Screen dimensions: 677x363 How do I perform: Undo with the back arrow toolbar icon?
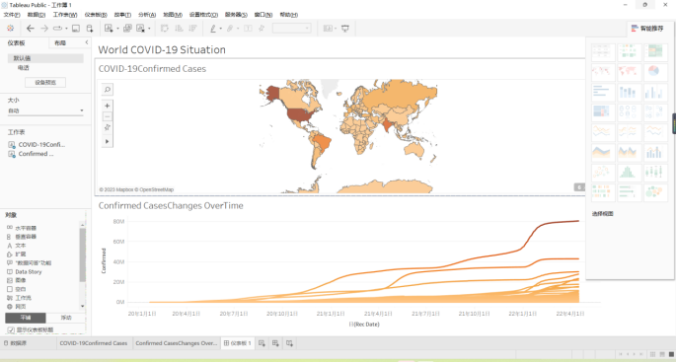click(x=31, y=29)
